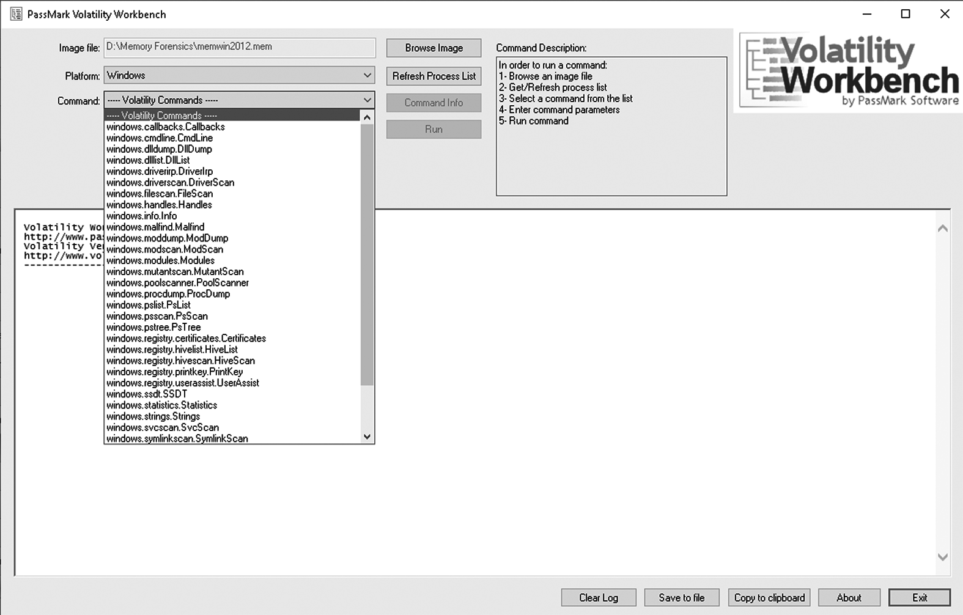Viewport: 963px width, 615px height.
Task: Click the Clear Log button
Action: 599,597
